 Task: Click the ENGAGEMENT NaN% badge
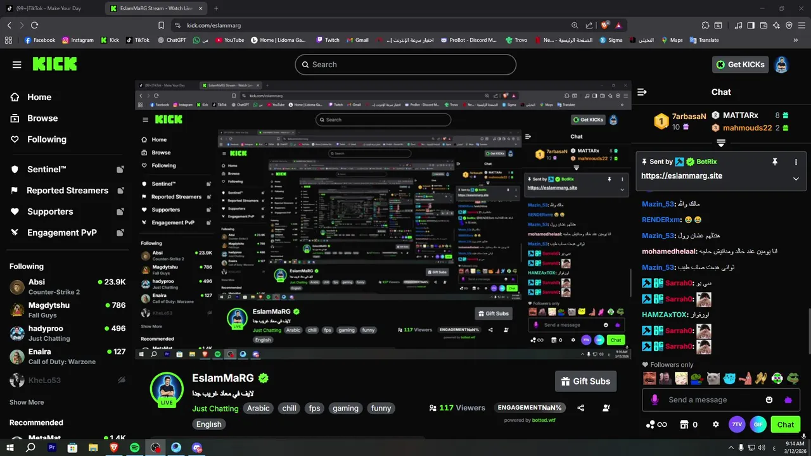coord(530,408)
